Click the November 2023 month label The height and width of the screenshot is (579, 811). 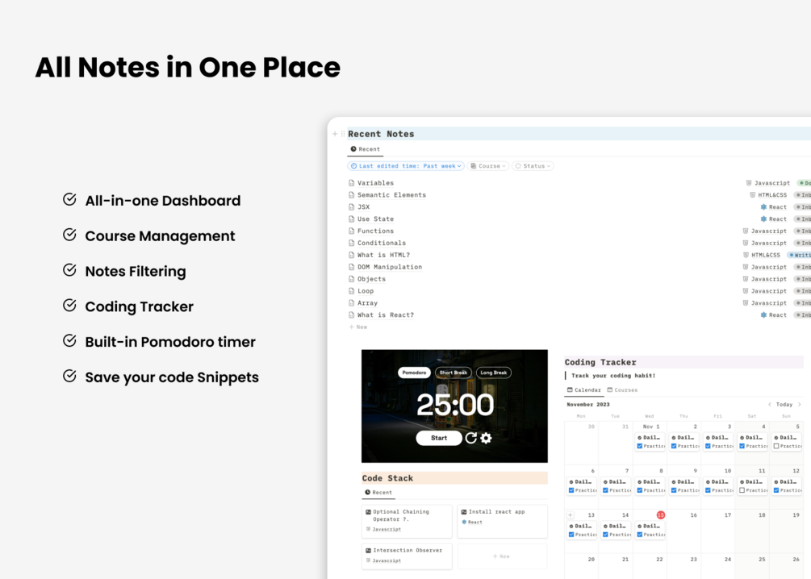point(588,404)
